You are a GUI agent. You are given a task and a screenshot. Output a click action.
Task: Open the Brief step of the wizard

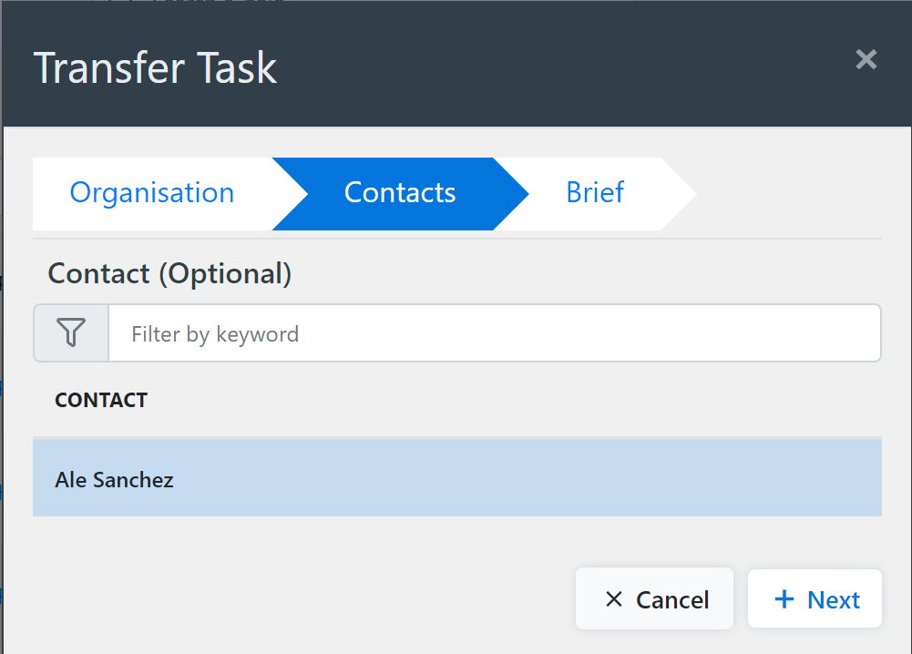(594, 192)
